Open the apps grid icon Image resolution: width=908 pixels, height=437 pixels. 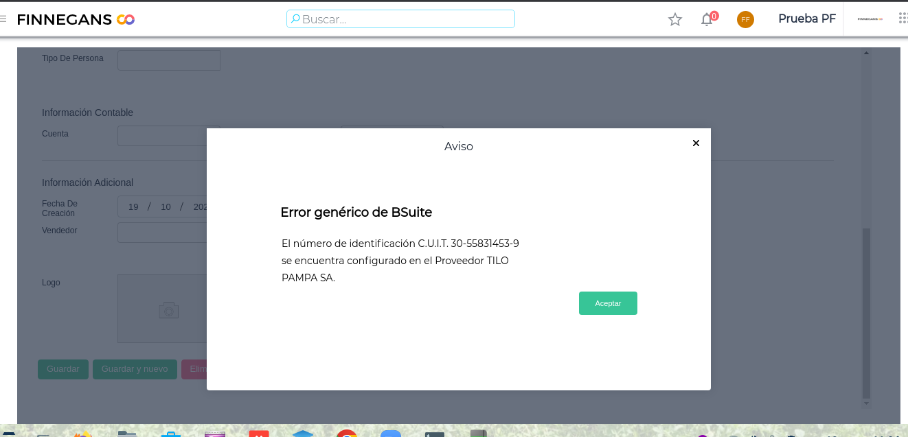point(903,19)
